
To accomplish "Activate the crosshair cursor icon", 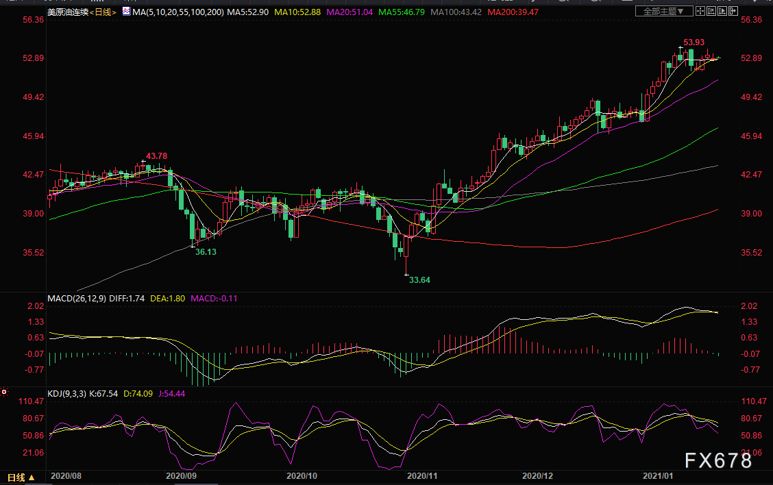I will pos(700,12).
